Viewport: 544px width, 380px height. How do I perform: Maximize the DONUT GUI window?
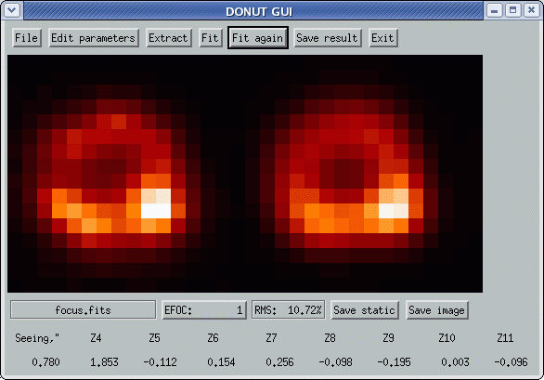tap(512, 10)
